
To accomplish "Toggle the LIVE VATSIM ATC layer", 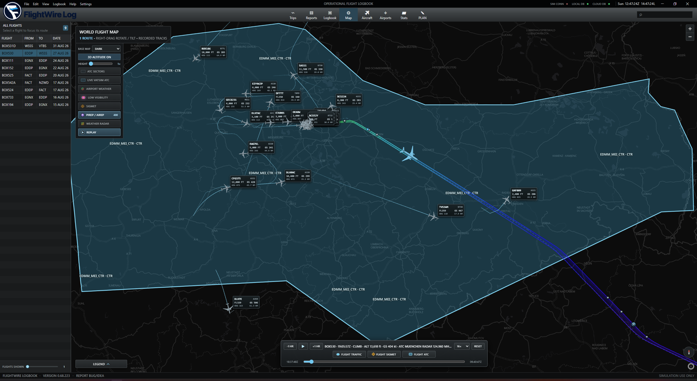I will pyautogui.click(x=99, y=80).
